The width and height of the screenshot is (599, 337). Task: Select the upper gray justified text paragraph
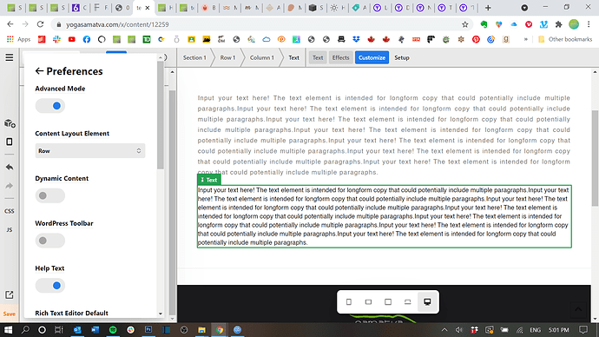click(x=384, y=135)
